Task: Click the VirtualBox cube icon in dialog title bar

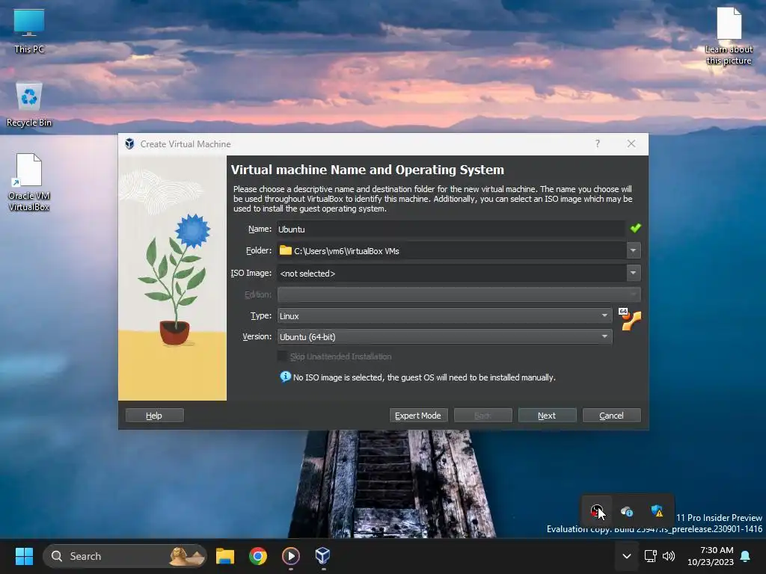Action: pos(129,144)
